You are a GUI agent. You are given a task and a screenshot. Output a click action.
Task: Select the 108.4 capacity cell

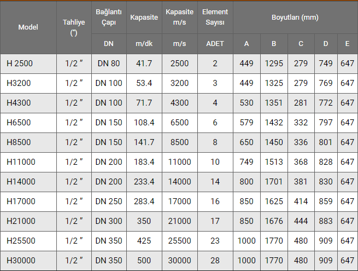tap(144, 123)
